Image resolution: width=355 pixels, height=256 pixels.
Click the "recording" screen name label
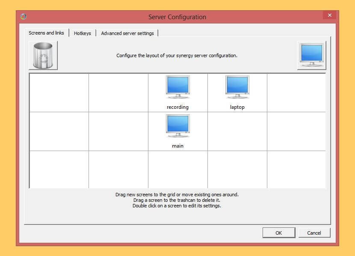(x=177, y=107)
